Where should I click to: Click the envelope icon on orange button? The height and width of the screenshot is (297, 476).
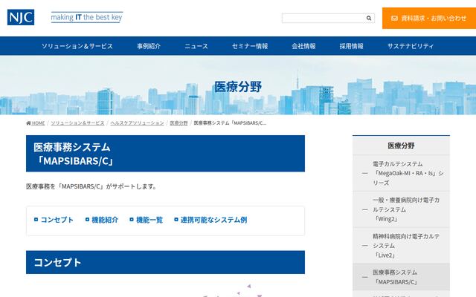pyautogui.click(x=394, y=19)
